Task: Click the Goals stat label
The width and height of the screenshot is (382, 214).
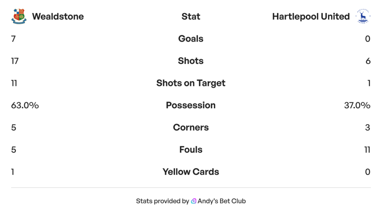Action: 191,39
